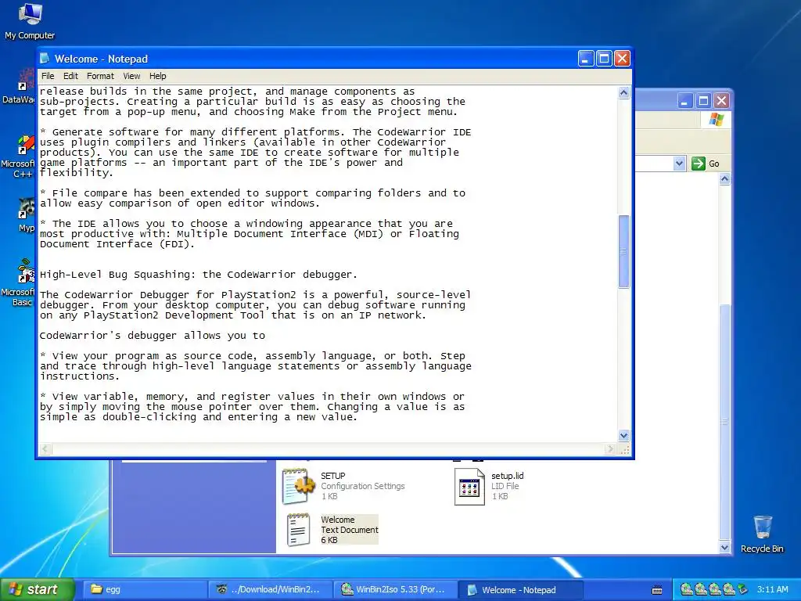This screenshot has width=801, height=601.
Task: Click the keyboard icon on the taskbar
Action: click(657, 590)
